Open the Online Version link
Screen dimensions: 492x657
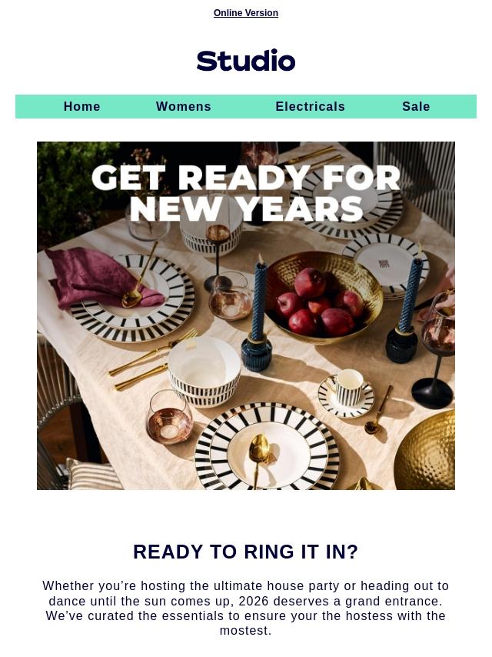pos(246,13)
